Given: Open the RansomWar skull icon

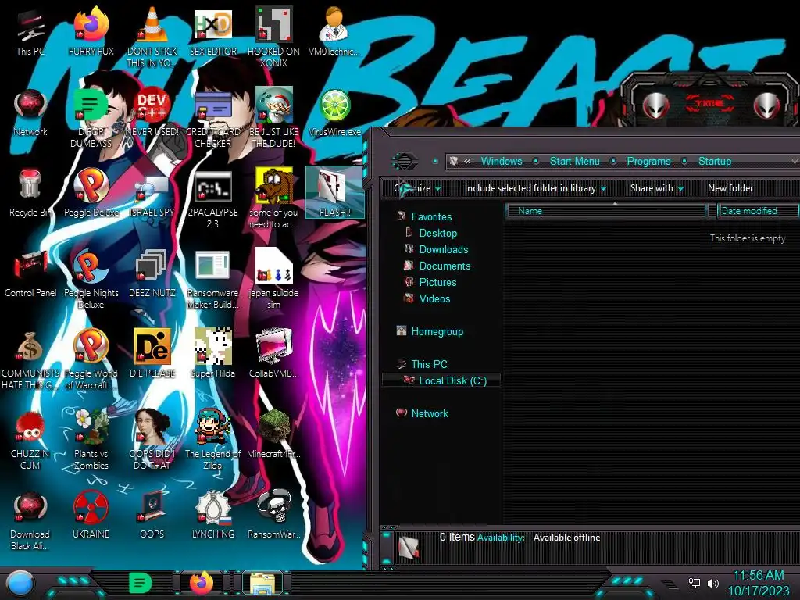Looking at the screenshot, I should pos(274,514).
